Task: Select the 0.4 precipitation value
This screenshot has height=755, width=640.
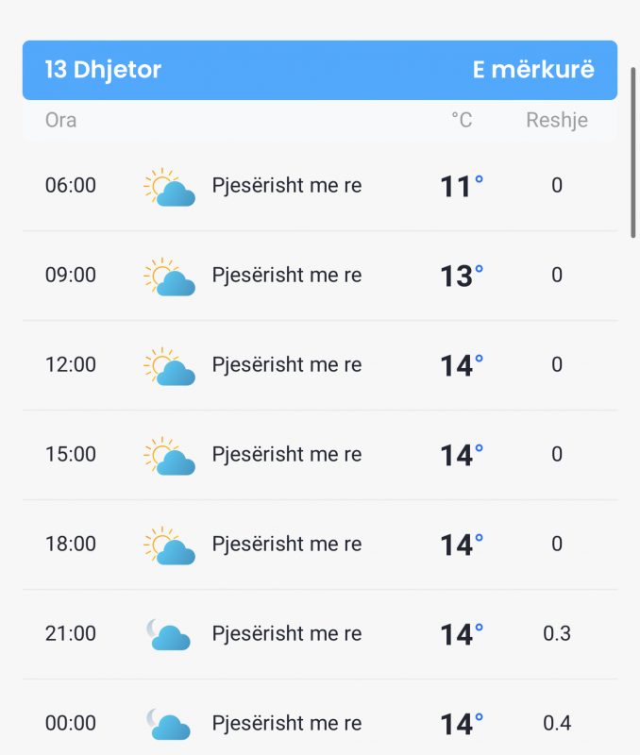Action: click(557, 723)
